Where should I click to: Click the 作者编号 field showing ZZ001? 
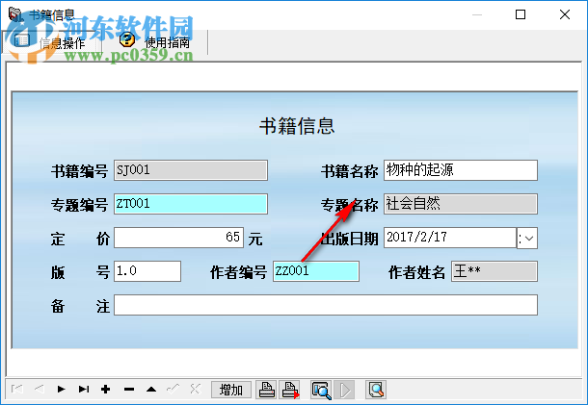click(316, 271)
